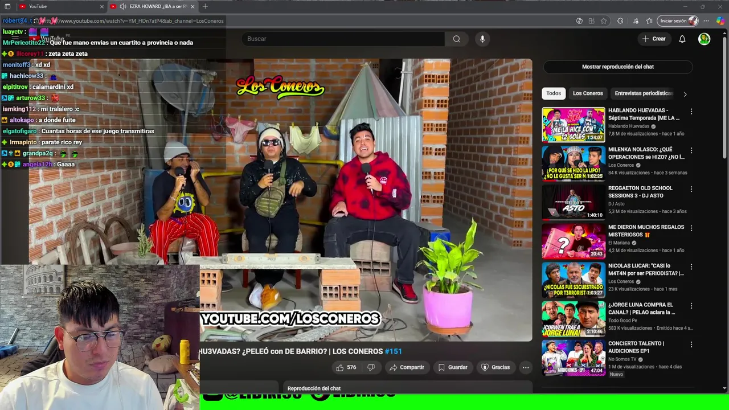This screenshot has width=729, height=410.
Task: Open the YouTube account avatar menu
Action: coord(705,39)
